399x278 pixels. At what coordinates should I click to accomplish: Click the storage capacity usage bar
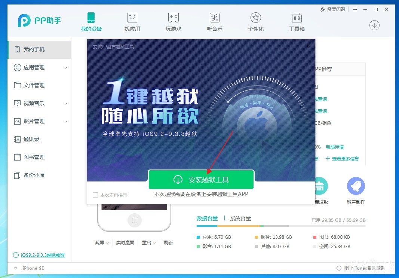click(x=281, y=226)
